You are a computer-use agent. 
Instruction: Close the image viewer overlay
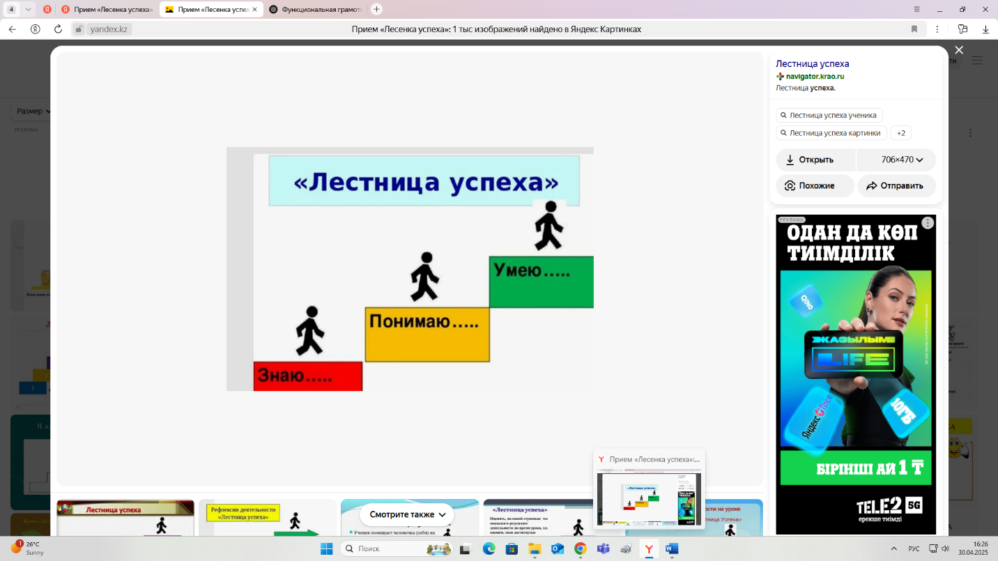959,50
